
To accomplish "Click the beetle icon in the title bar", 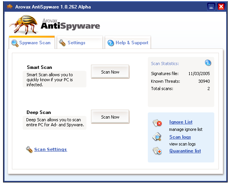I will tap(10, 7).
